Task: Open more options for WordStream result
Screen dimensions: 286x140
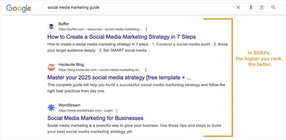Action: [x=117, y=110]
